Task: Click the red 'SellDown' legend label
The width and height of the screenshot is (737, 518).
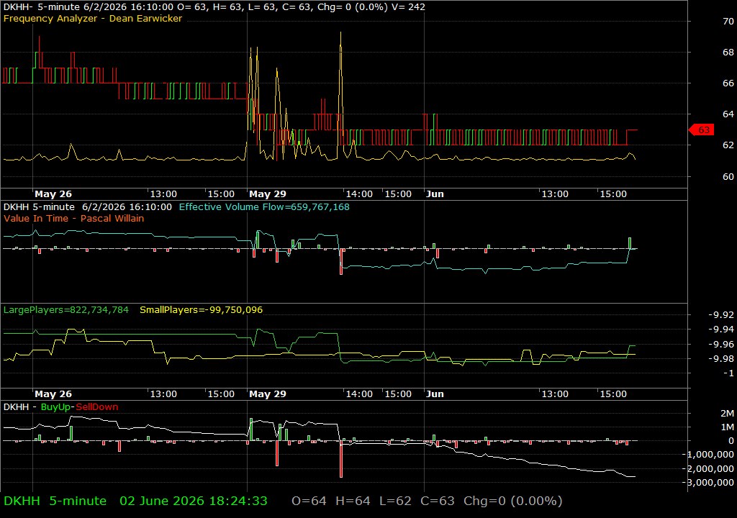Action: click(x=97, y=407)
